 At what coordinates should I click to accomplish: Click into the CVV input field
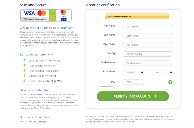[x=133, y=82]
